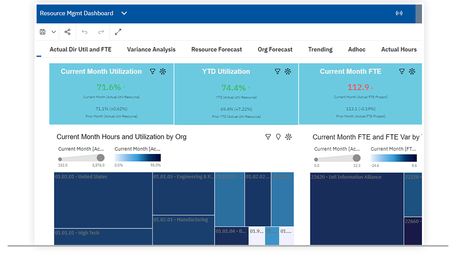Screen dimensions: 458x258
Task: Click the broadcast signal icon in header
Action: (x=399, y=13)
